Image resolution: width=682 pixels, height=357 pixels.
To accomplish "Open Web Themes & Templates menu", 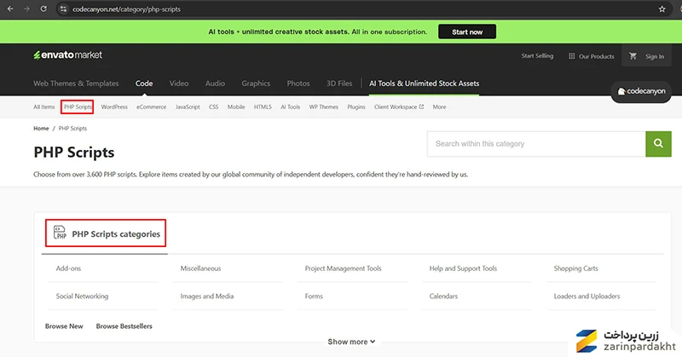I will click(76, 83).
